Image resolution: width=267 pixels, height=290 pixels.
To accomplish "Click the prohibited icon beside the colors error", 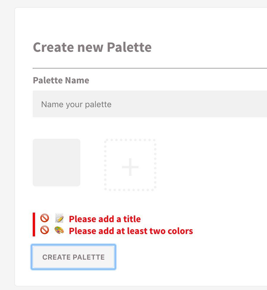I will click(x=44, y=230).
